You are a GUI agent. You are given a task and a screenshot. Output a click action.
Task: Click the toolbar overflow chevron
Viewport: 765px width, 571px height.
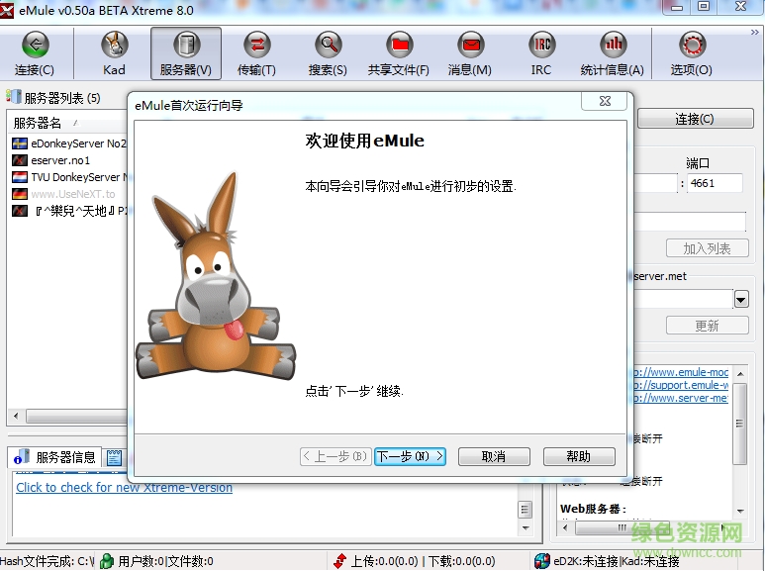click(x=754, y=33)
